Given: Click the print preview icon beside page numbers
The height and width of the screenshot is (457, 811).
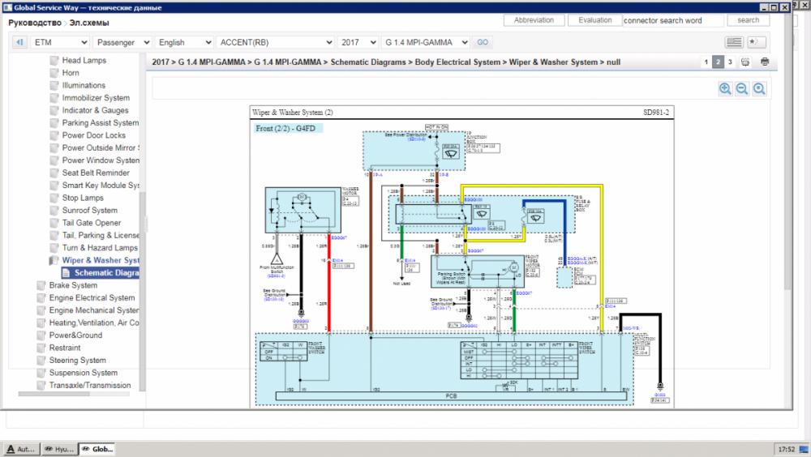Looking at the screenshot, I should 746,62.
